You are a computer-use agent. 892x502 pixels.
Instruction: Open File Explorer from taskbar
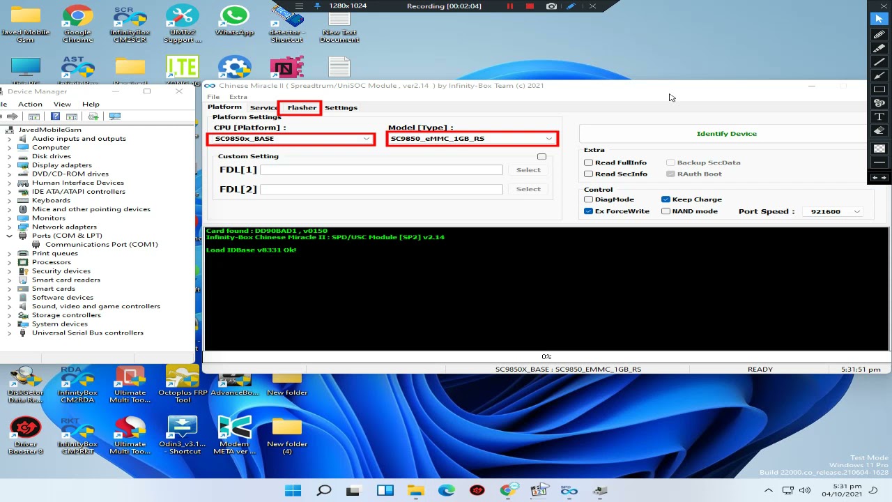coord(416,491)
